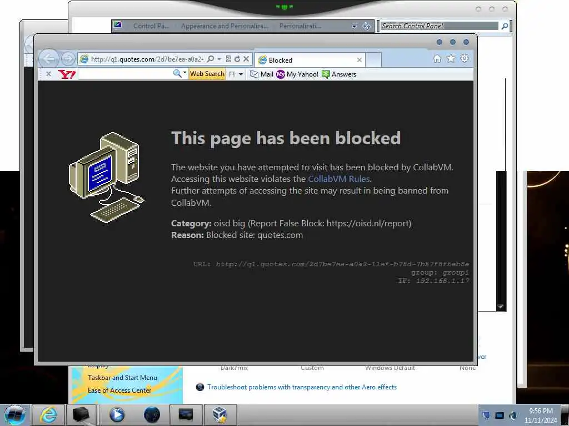Open the Favorites star menu
This screenshot has width=569, height=426.
pos(451,59)
